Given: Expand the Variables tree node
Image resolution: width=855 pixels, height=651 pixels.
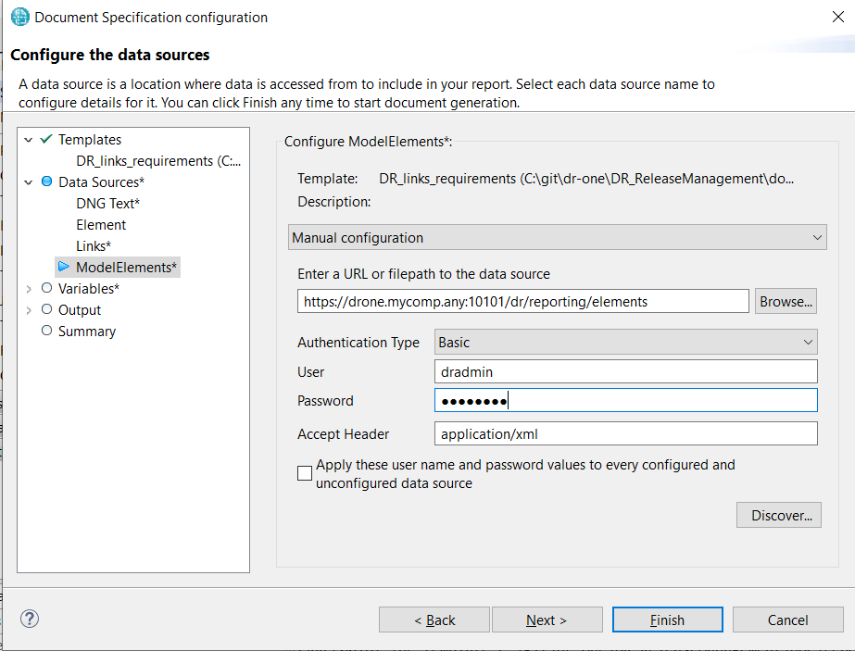Looking at the screenshot, I should [29, 289].
